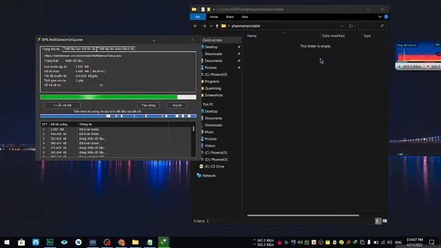The width and height of the screenshot is (441, 248).
Task: Click the Explorer search input field
Action: coord(371,26)
